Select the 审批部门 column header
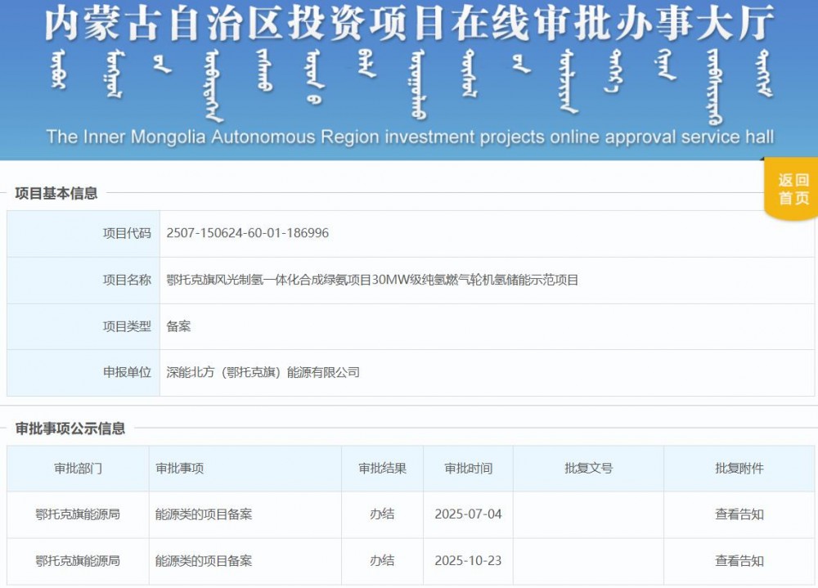This screenshot has height=588, width=818. click(x=79, y=468)
